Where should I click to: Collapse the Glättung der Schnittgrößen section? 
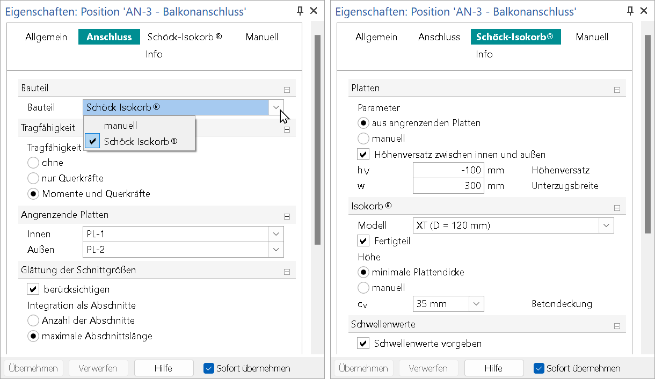click(x=287, y=272)
